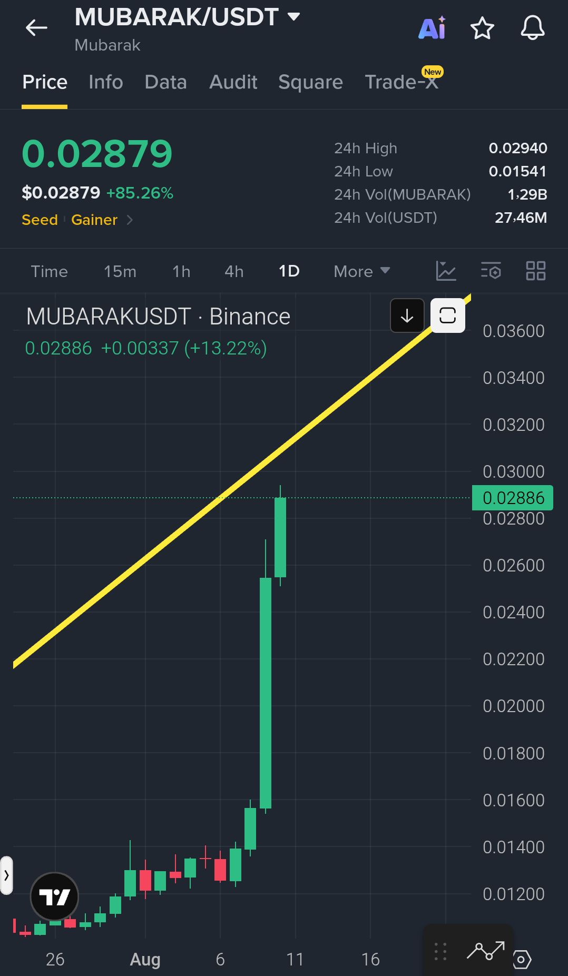Tap the 0.03600 price axis label

pos(514,331)
